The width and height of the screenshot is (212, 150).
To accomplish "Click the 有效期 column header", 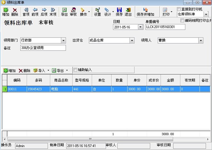I will click(190, 80).
